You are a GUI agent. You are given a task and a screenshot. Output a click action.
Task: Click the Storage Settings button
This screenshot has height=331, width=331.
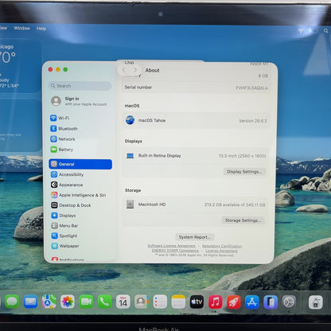point(243,220)
